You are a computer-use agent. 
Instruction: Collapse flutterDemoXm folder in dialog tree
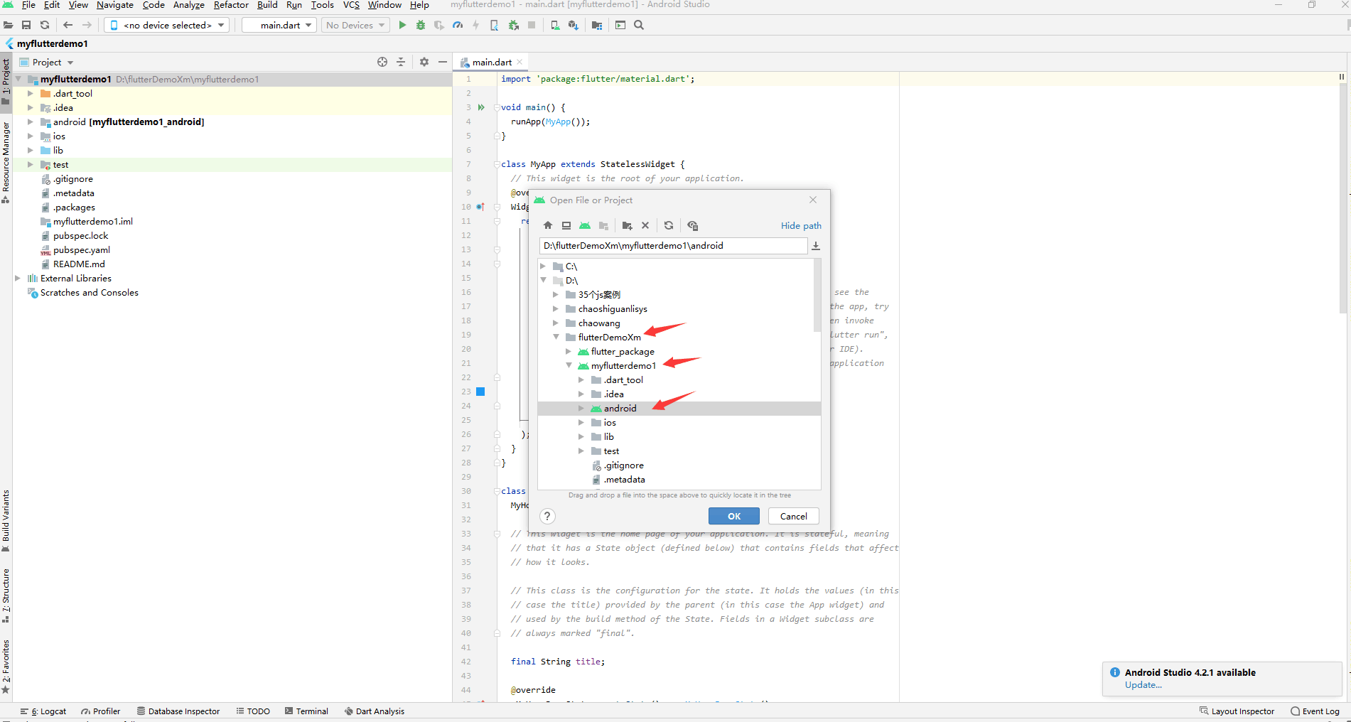coord(556,337)
